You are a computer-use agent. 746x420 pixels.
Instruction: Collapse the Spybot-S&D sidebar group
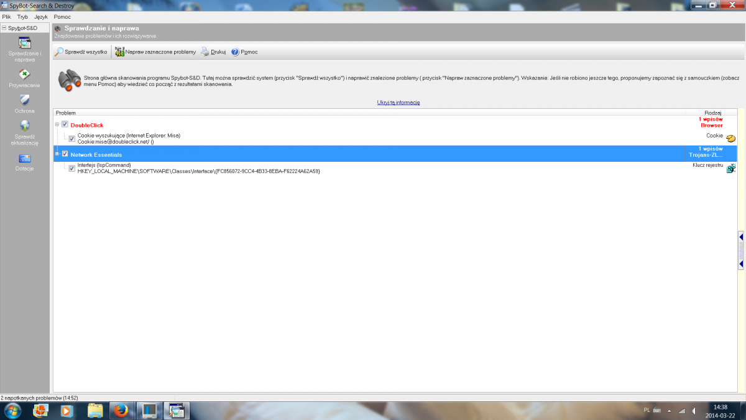4,28
